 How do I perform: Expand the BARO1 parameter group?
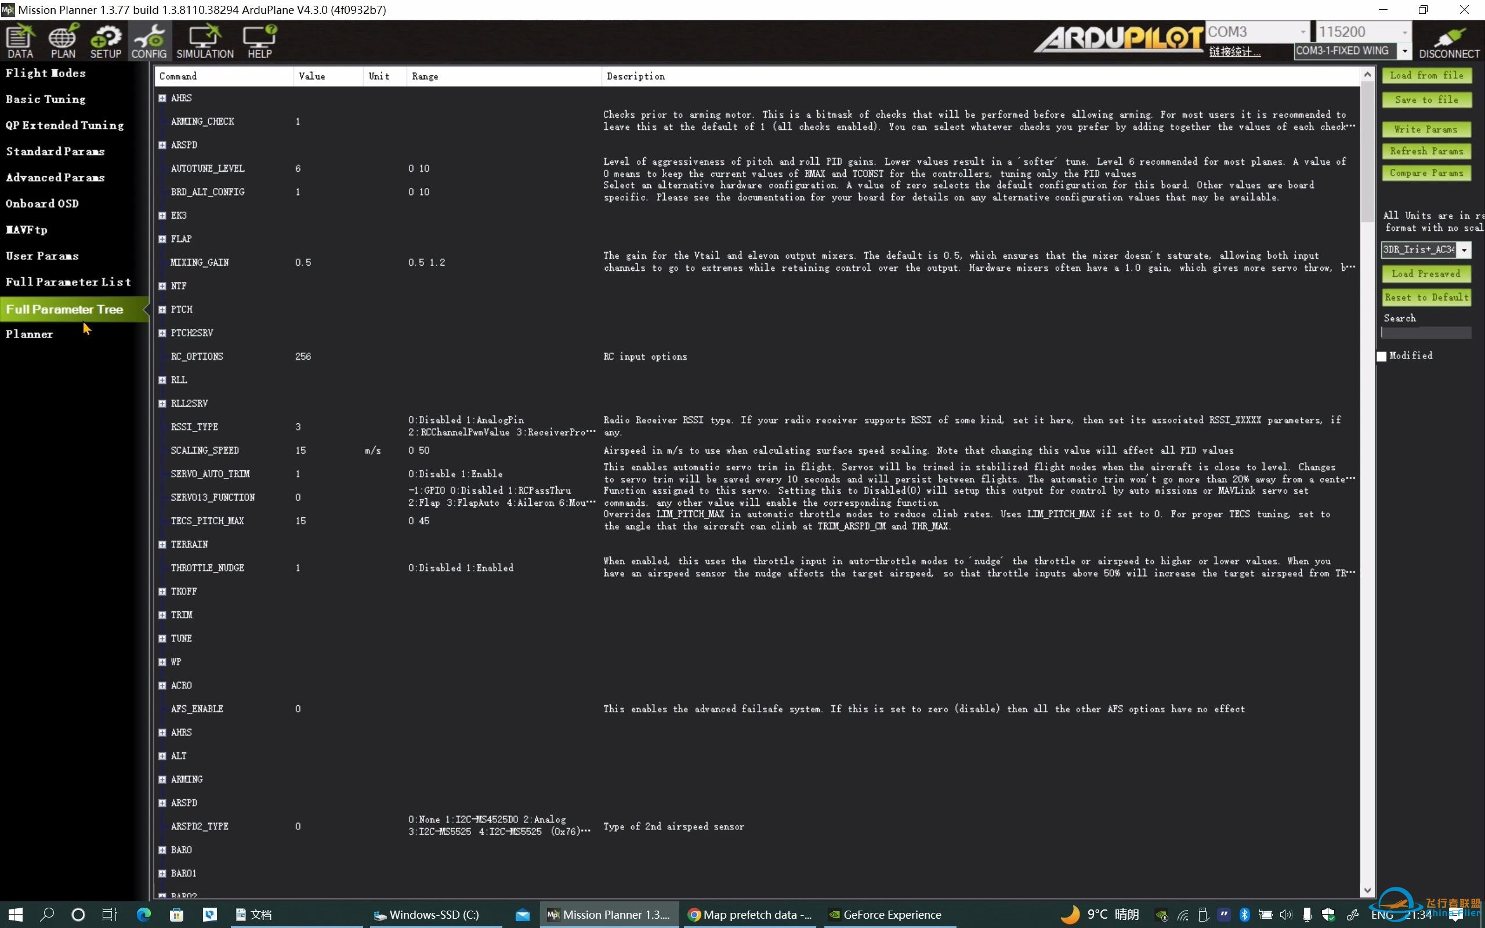(x=162, y=873)
